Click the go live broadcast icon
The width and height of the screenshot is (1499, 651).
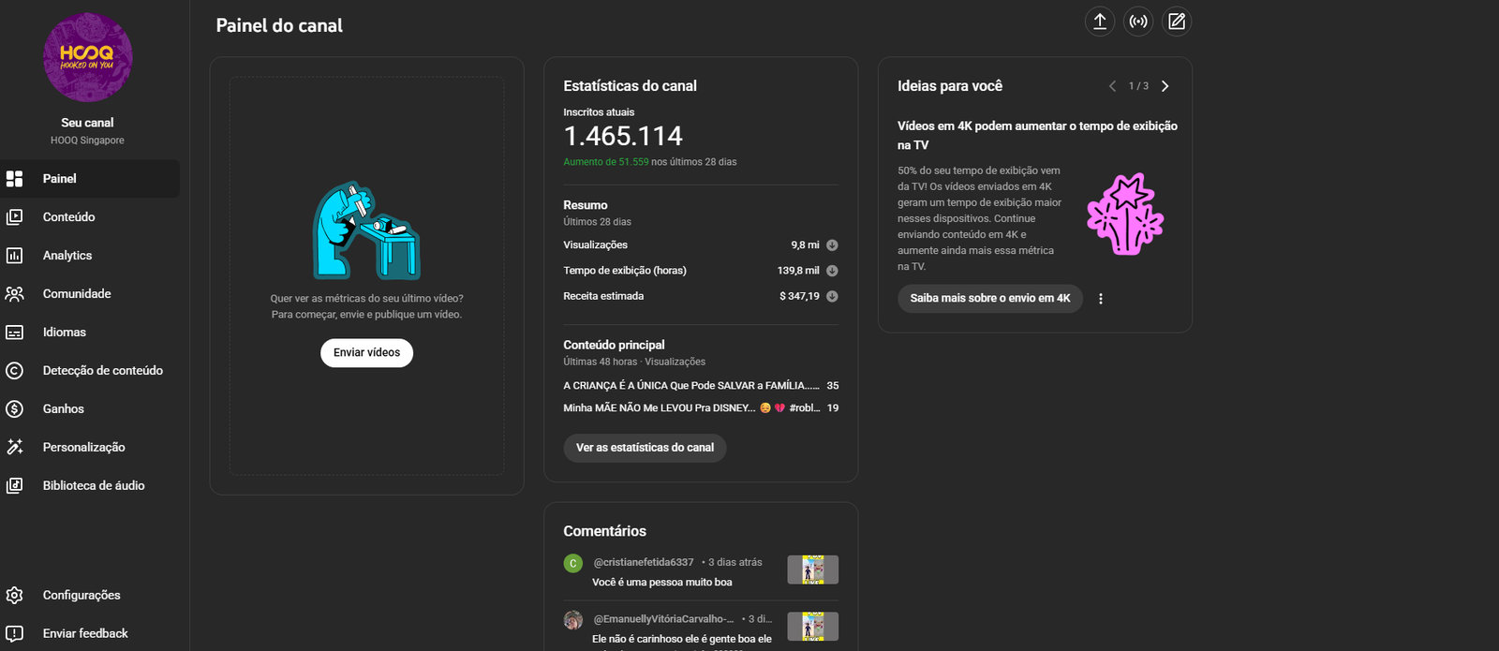(1138, 22)
